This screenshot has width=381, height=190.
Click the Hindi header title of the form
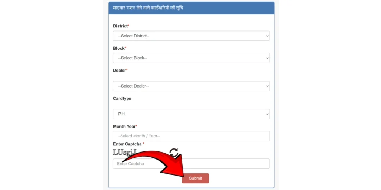pyautogui.click(x=148, y=8)
